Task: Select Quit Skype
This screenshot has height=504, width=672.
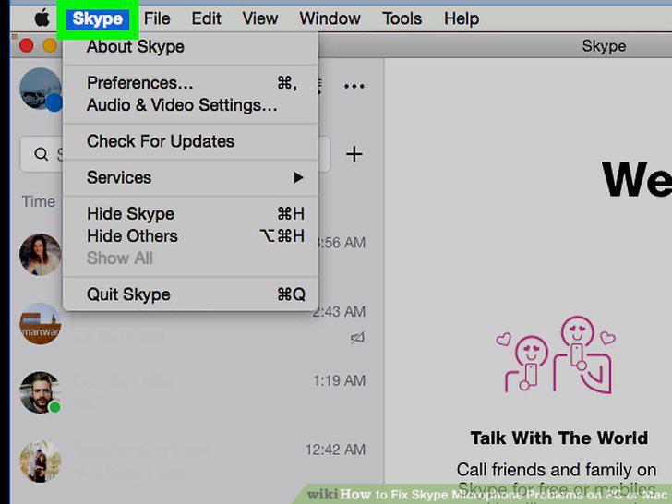Action: pyautogui.click(x=190, y=294)
